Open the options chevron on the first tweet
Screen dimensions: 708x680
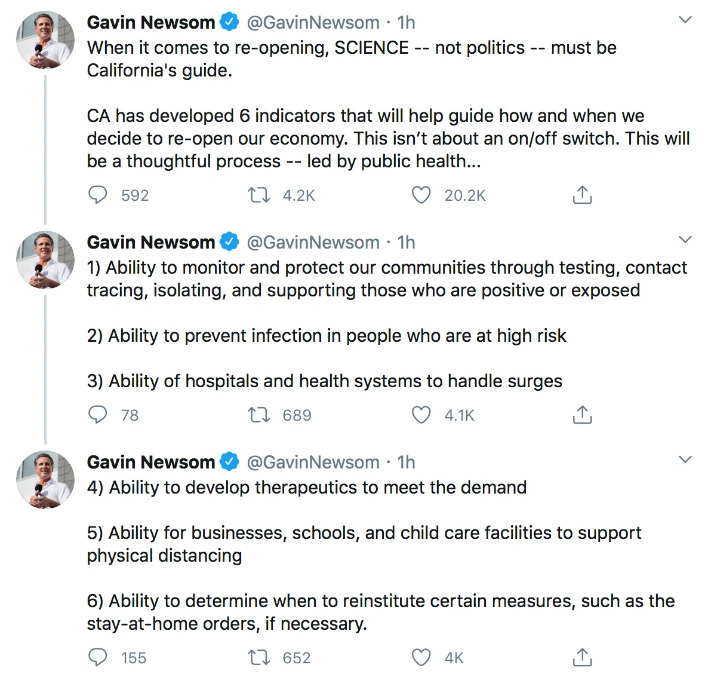pyautogui.click(x=685, y=20)
